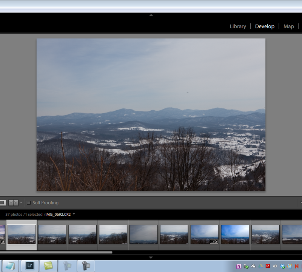Switch to the Library module
The width and height of the screenshot is (302, 272).
238,26
